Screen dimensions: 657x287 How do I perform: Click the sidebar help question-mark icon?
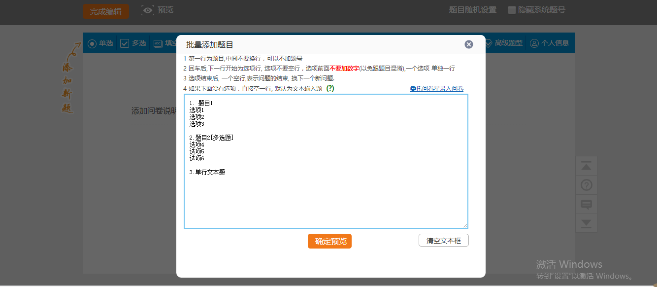pyautogui.click(x=586, y=185)
